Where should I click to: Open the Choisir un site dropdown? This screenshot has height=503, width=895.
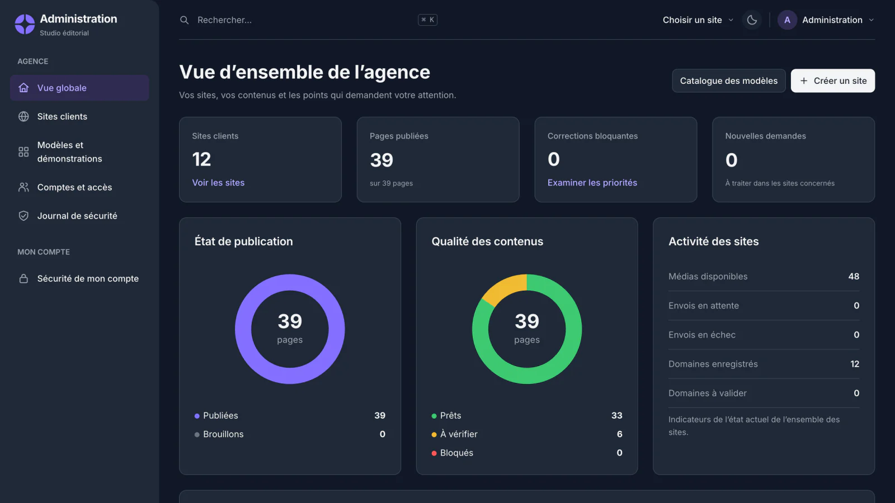pyautogui.click(x=698, y=20)
